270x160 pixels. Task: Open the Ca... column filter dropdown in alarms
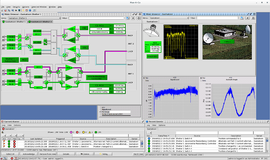click(20, 136)
